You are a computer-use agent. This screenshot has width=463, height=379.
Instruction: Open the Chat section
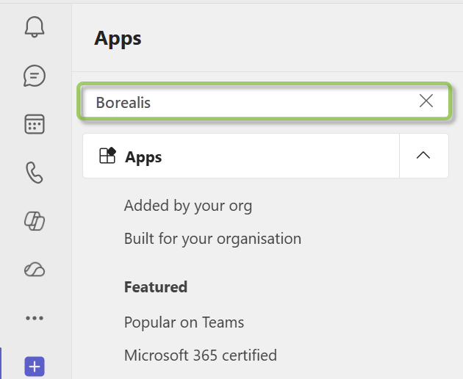coord(35,76)
